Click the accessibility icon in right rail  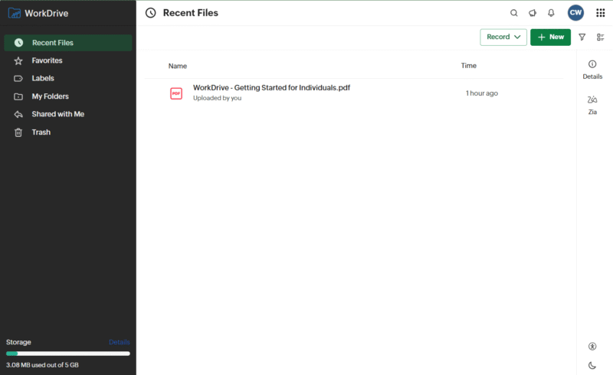pos(592,347)
